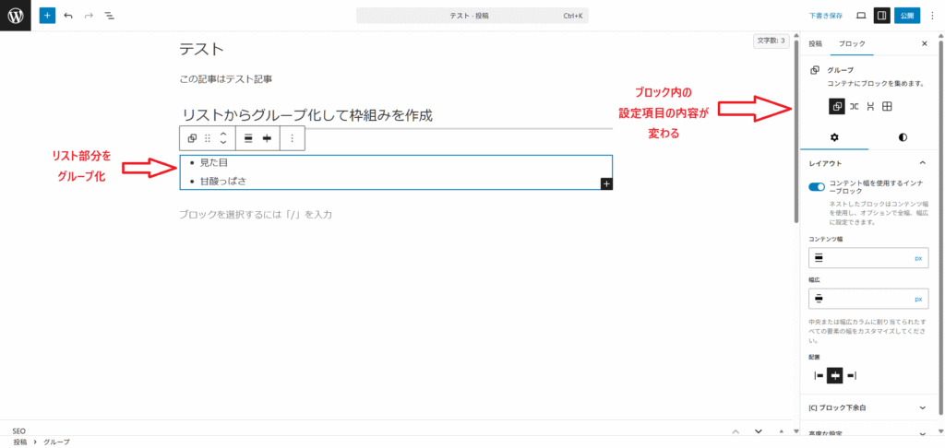Undo the last edit
The height and width of the screenshot is (448, 945).
click(68, 15)
